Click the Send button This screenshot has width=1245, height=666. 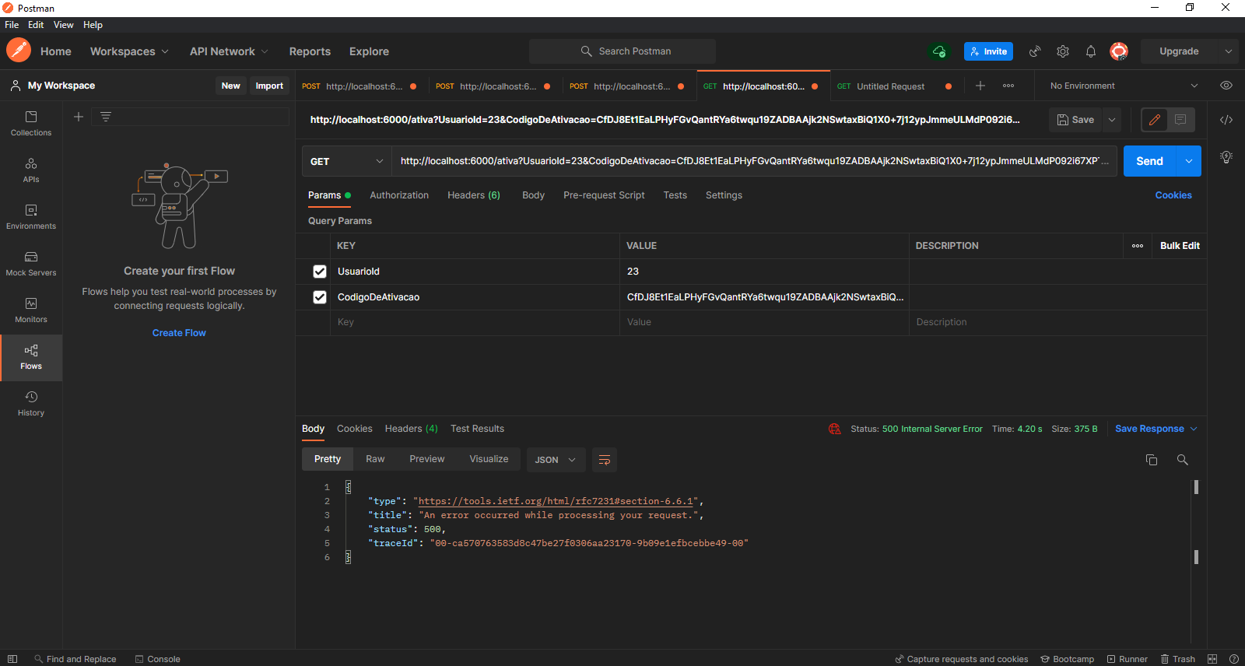[1149, 161]
